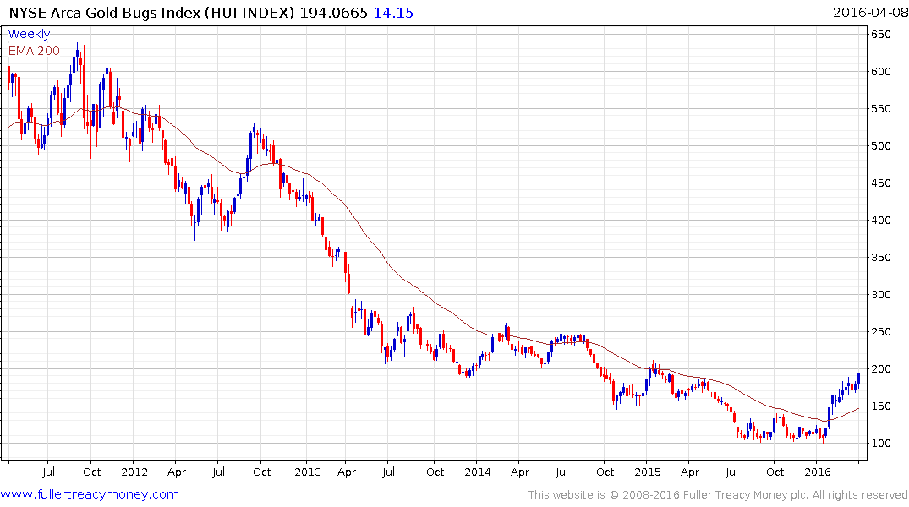
Task: Click the 350 y-axis label
Action: [880, 257]
